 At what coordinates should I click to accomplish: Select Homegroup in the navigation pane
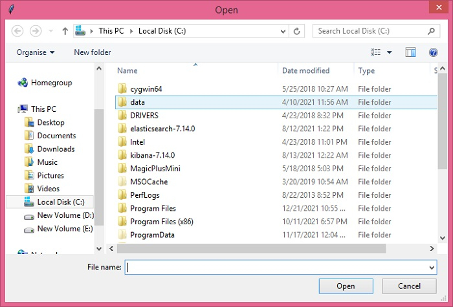45,83
